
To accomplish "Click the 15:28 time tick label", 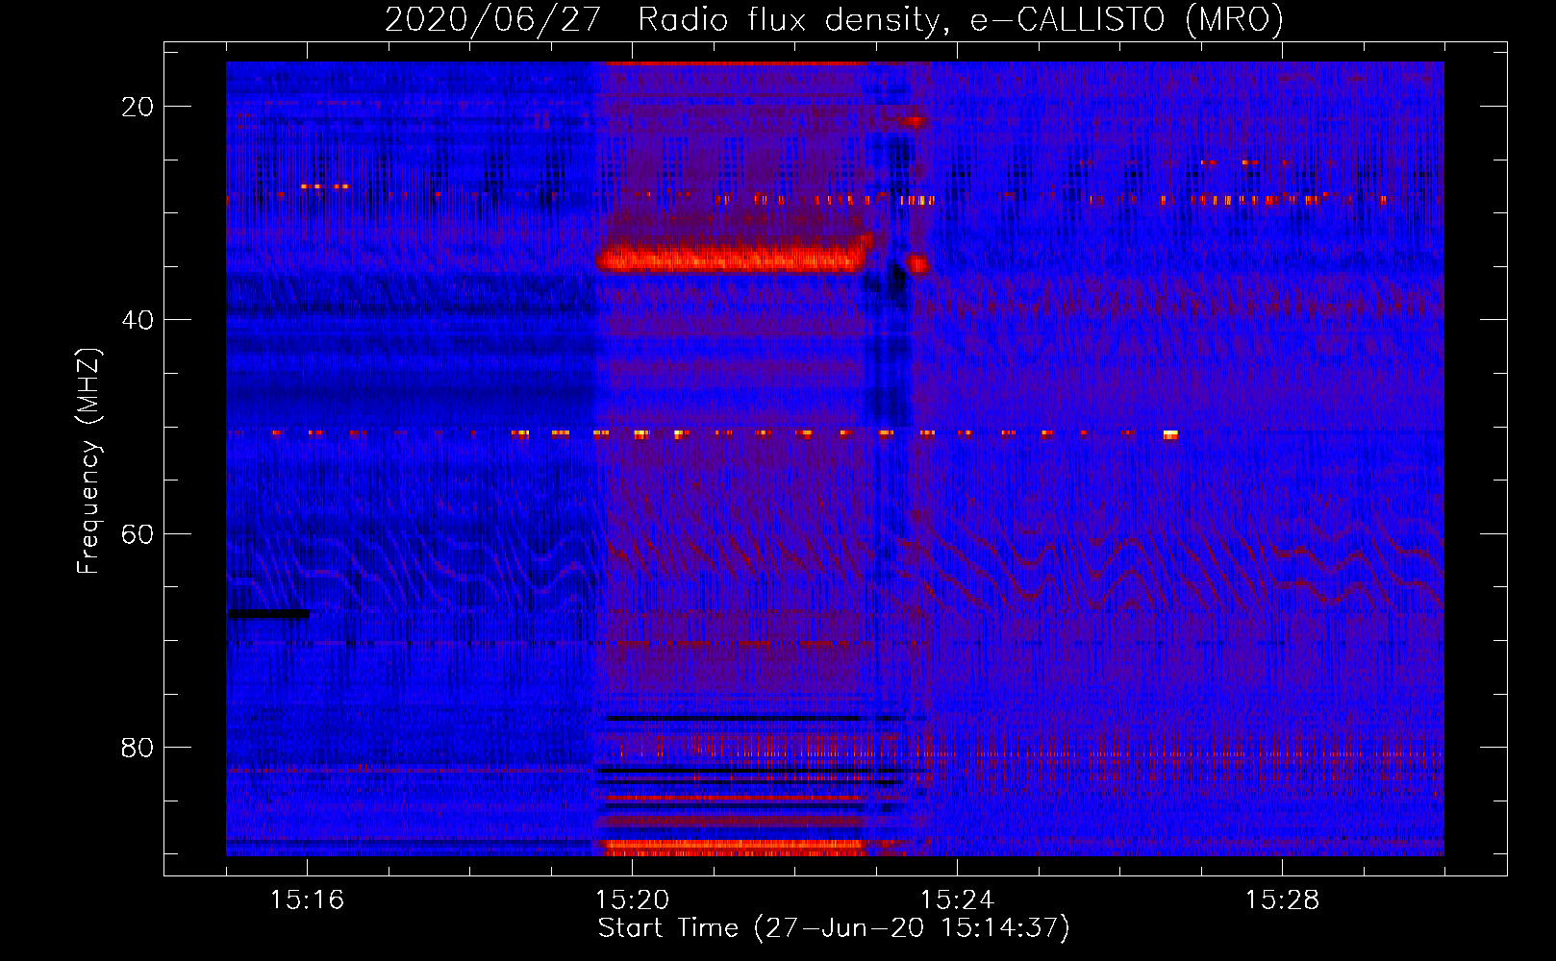I will tap(1282, 900).
